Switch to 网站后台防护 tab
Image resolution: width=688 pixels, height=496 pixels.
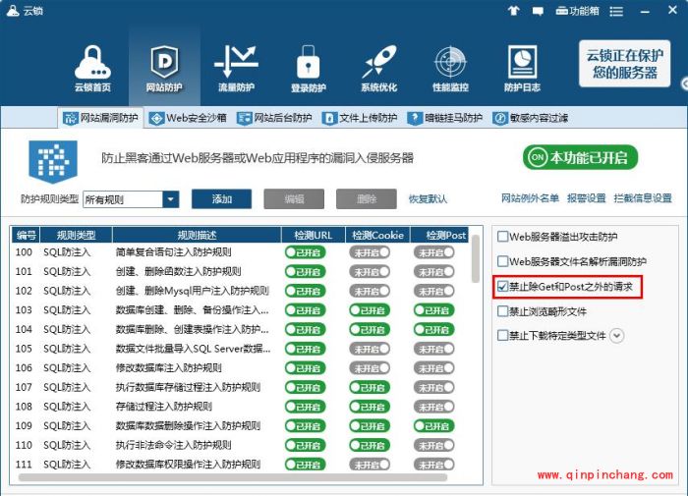pos(274,118)
